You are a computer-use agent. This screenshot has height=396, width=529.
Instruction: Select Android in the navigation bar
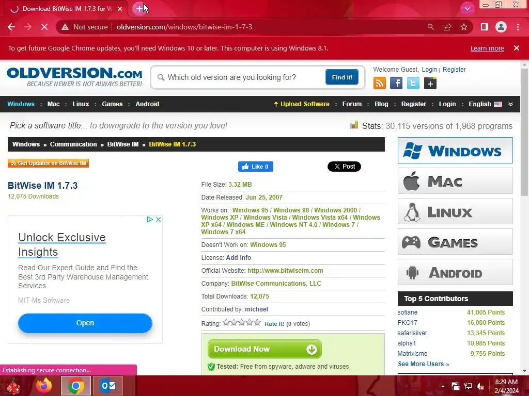147,104
